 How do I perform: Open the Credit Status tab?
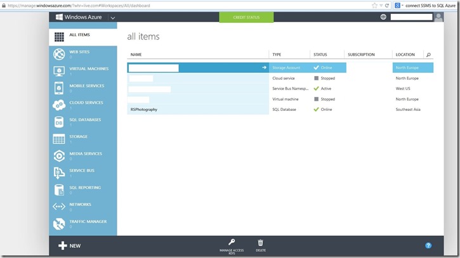coord(246,17)
